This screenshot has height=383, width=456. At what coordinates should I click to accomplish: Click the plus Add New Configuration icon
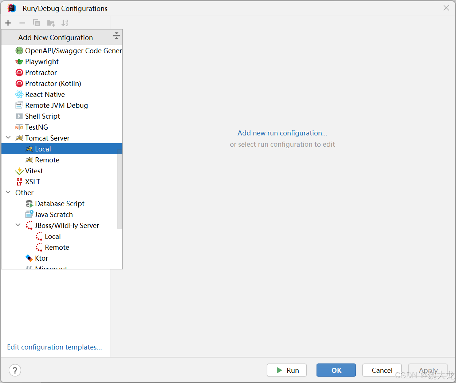point(8,23)
